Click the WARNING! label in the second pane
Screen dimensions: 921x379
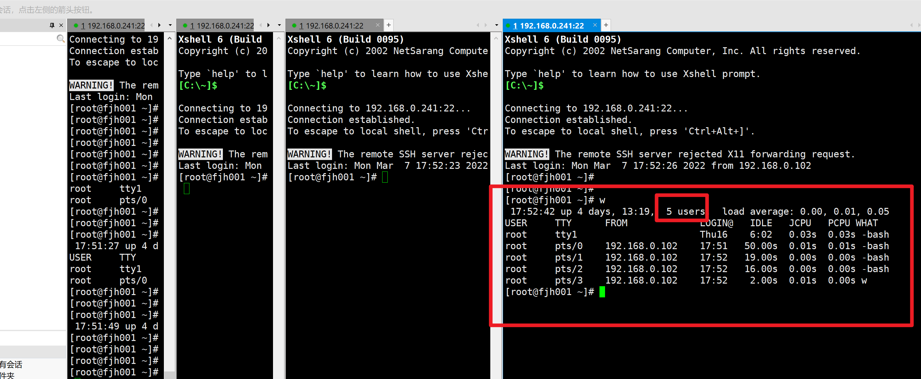coord(200,154)
